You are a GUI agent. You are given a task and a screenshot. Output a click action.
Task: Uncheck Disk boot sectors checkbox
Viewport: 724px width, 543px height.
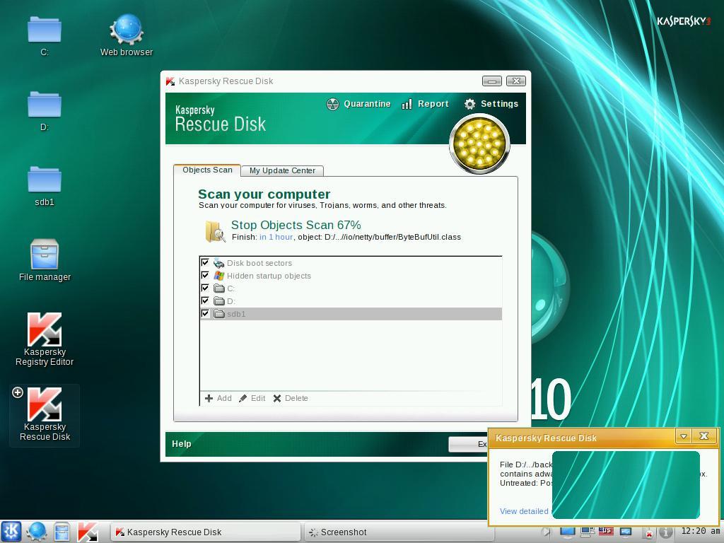pyautogui.click(x=206, y=263)
